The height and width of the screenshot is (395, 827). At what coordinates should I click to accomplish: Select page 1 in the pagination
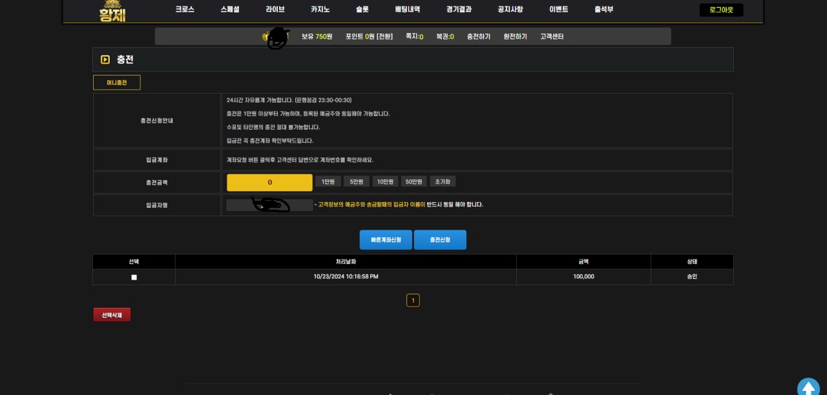(x=413, y=300)
